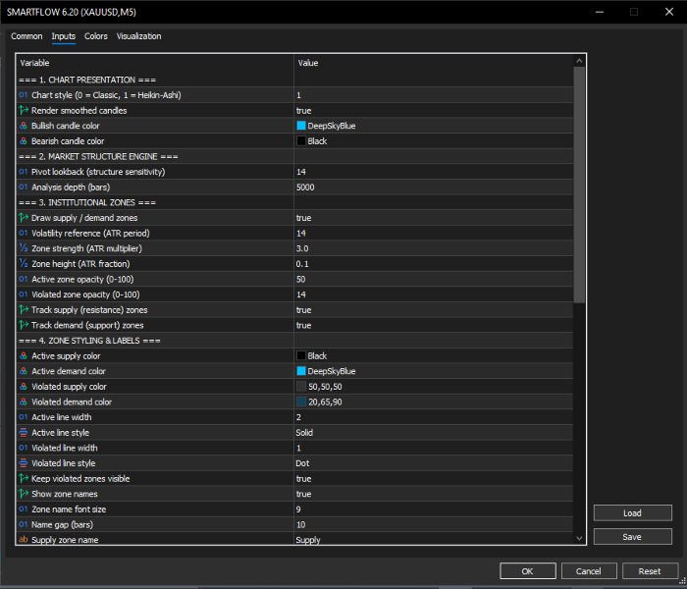
Task: Click the string icon beside Supply zone name
Action: click(x=24, y=540)
